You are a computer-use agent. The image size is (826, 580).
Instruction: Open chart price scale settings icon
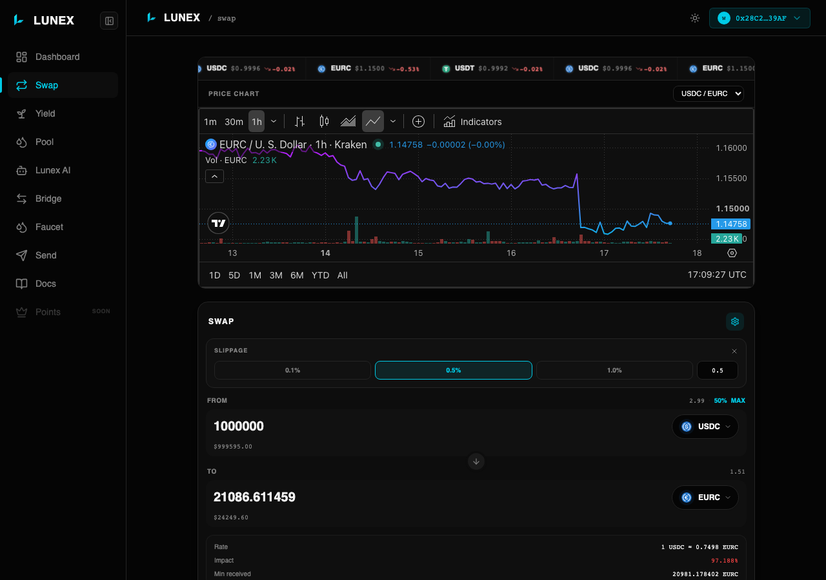tap(732, 253)
